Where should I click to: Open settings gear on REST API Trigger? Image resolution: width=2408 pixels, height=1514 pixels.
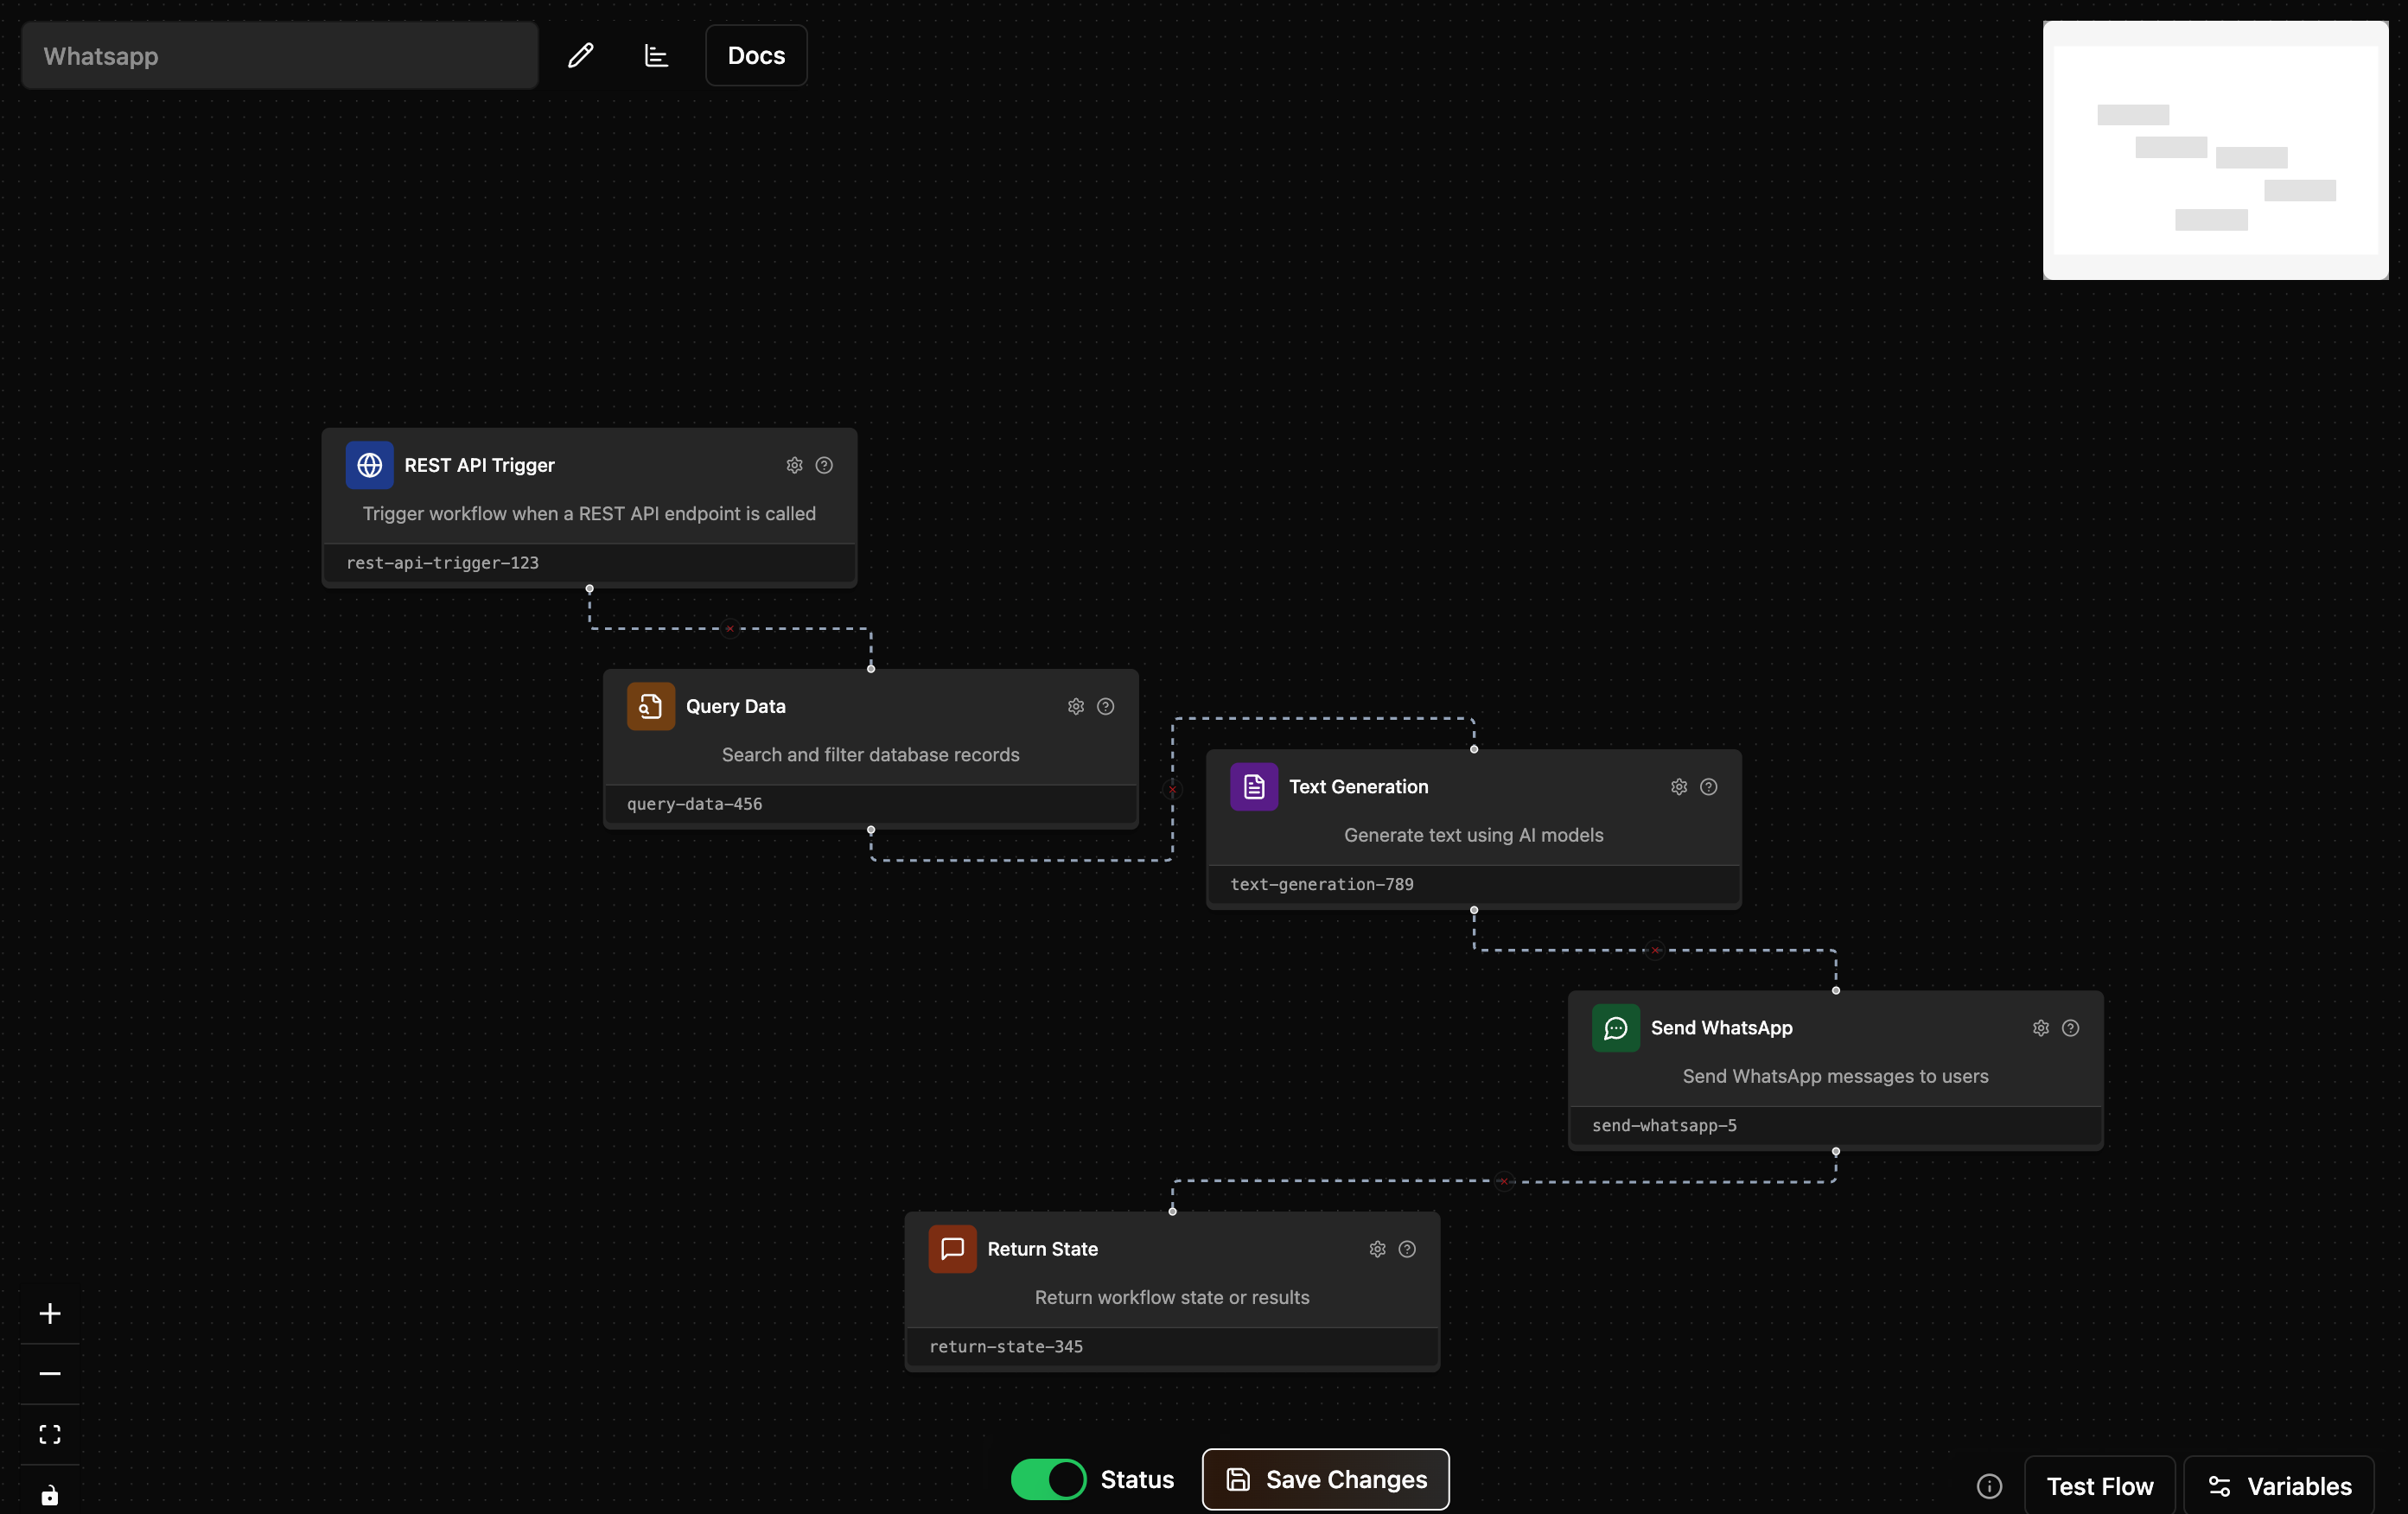pyautogui.click(x=794, y=465)
